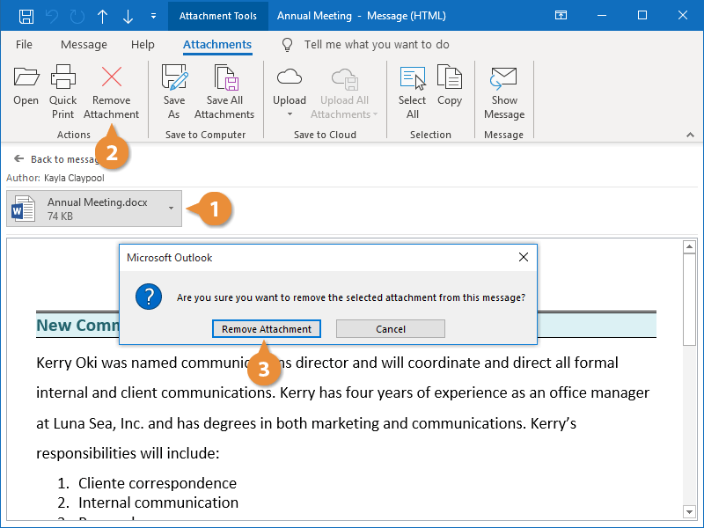
Task: Click Back to message link
Action: click(x=57, y=159)
